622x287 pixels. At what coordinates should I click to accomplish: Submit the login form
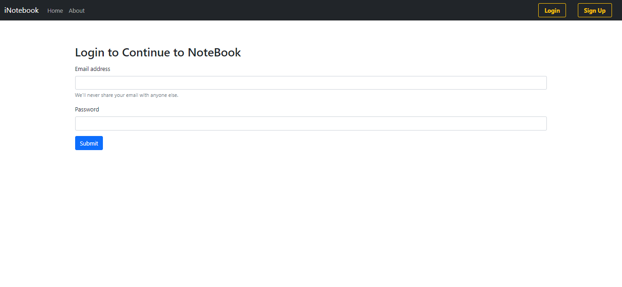tap(89, 143)
